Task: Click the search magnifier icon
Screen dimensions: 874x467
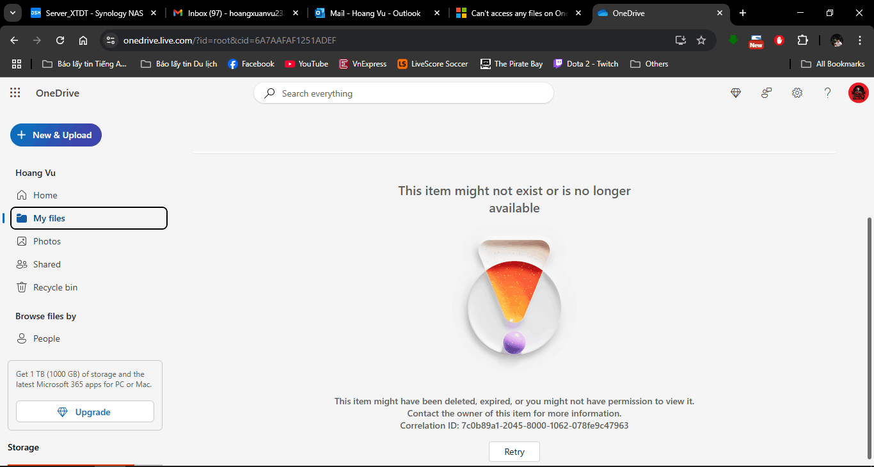Action: pyautogui.click(x=270, y=93)
